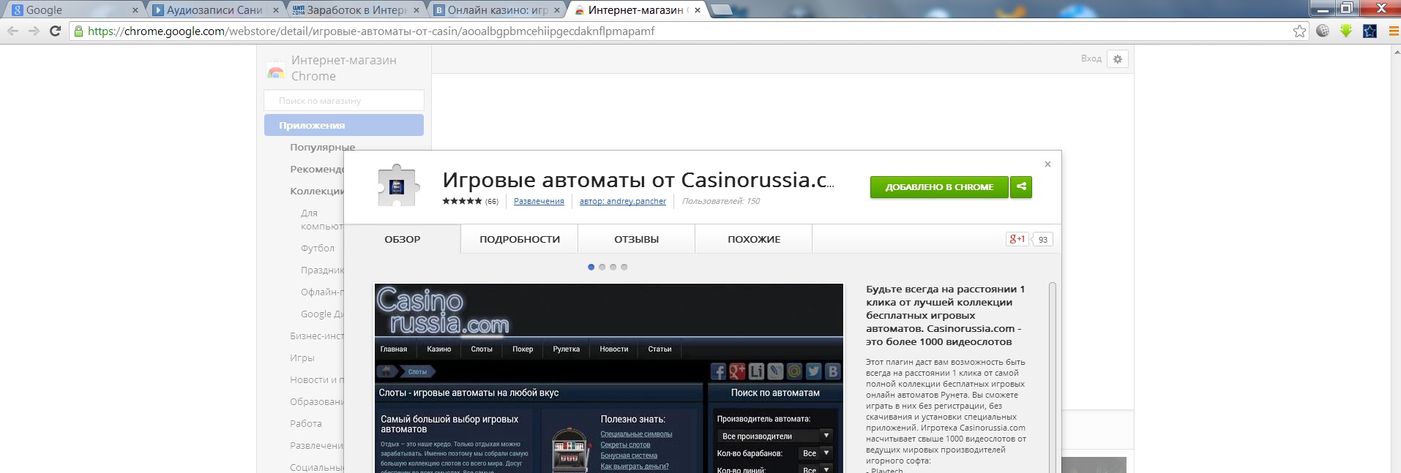
Task: Open the ПОДРОБНОСТИ tab
Action: tap(520, 239)
